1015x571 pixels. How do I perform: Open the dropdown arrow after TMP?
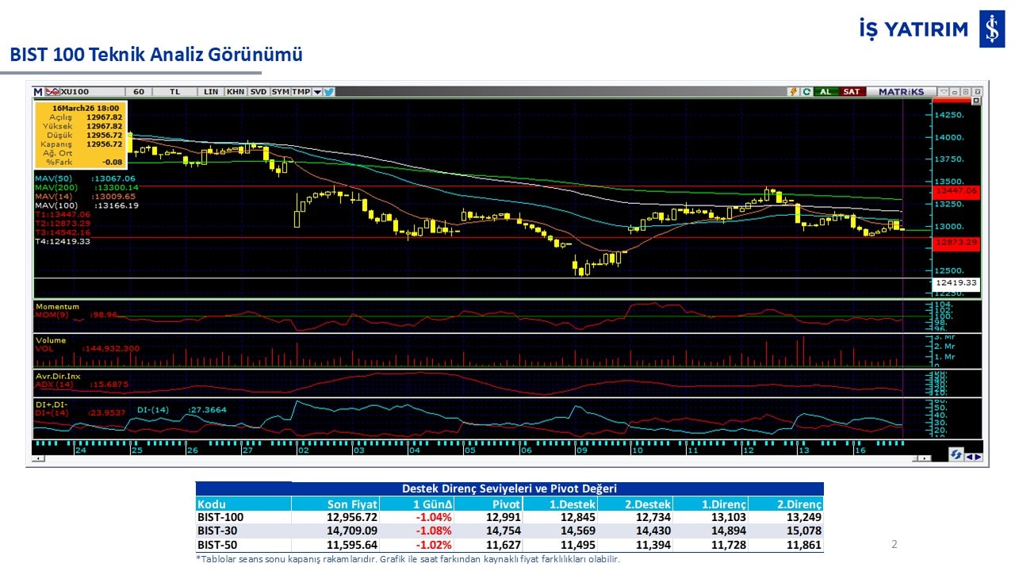317,92
